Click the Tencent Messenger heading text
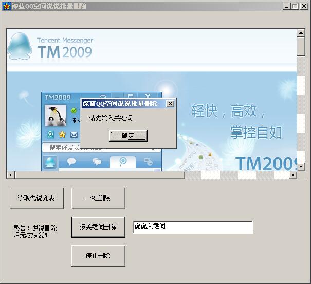This screenshot has height=284, width=311. 65,40
